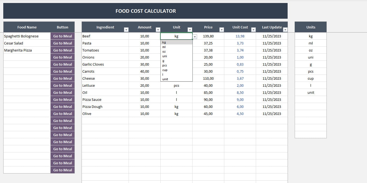Click the Pizza Dough last update date

coord(272,107)
